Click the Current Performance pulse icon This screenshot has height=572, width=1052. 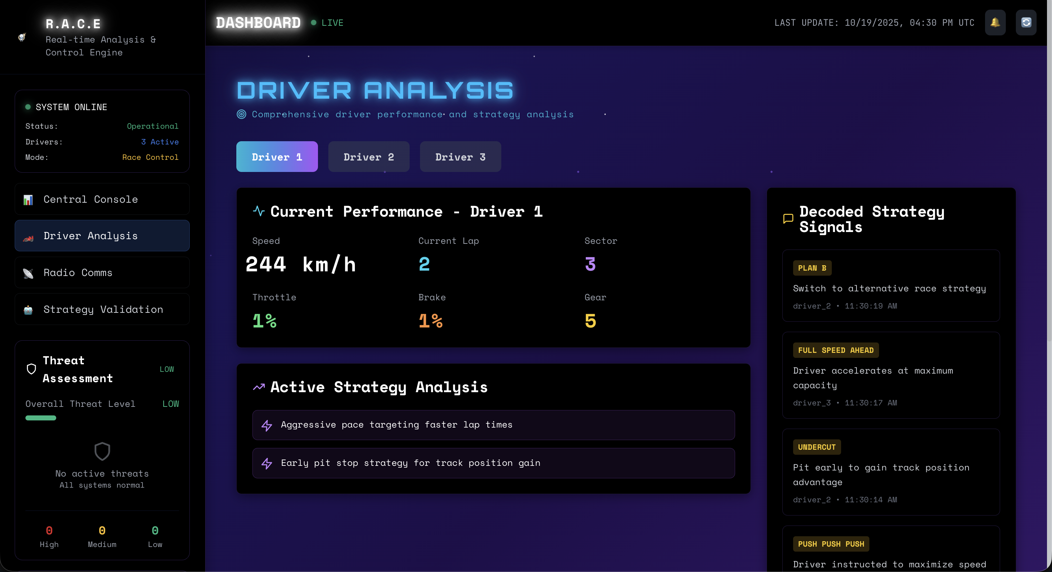[x=259, y=211]
